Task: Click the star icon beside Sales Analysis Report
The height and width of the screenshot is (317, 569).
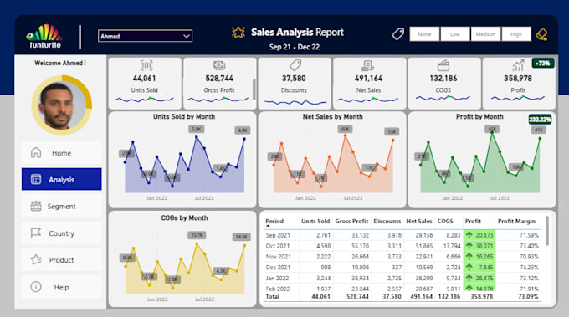Action: coord(238,33)
